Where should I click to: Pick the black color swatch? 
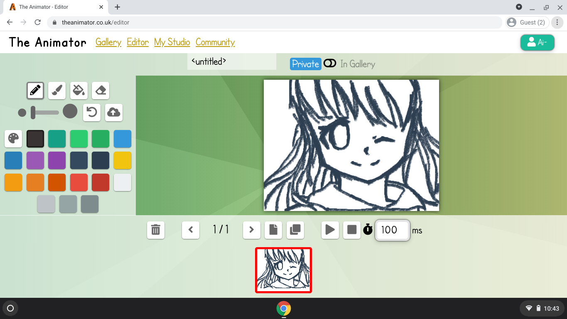(35, 139)
